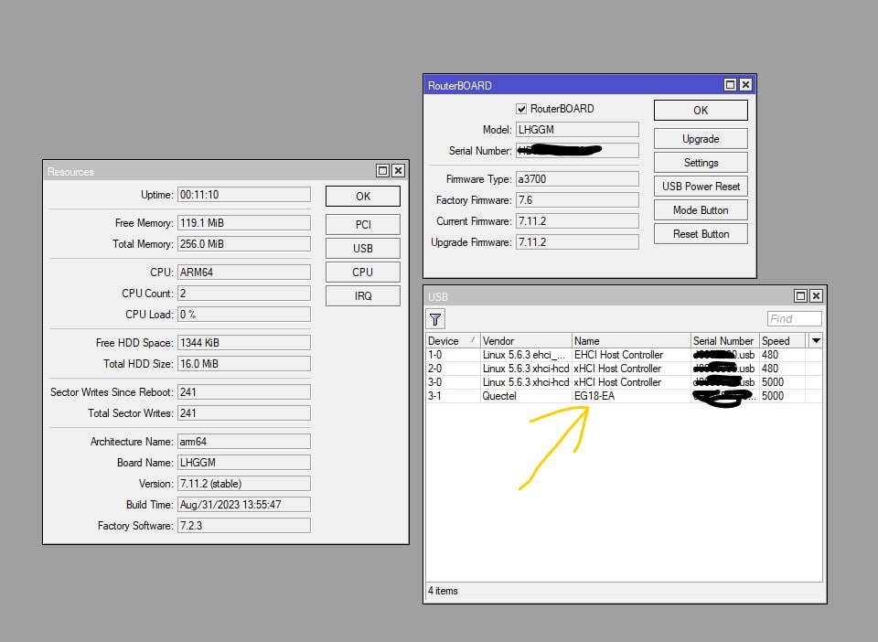This screenshot has height=642, width=878.
Task: Open the IRQ list from Resources
Action: [x=362, y=294]
